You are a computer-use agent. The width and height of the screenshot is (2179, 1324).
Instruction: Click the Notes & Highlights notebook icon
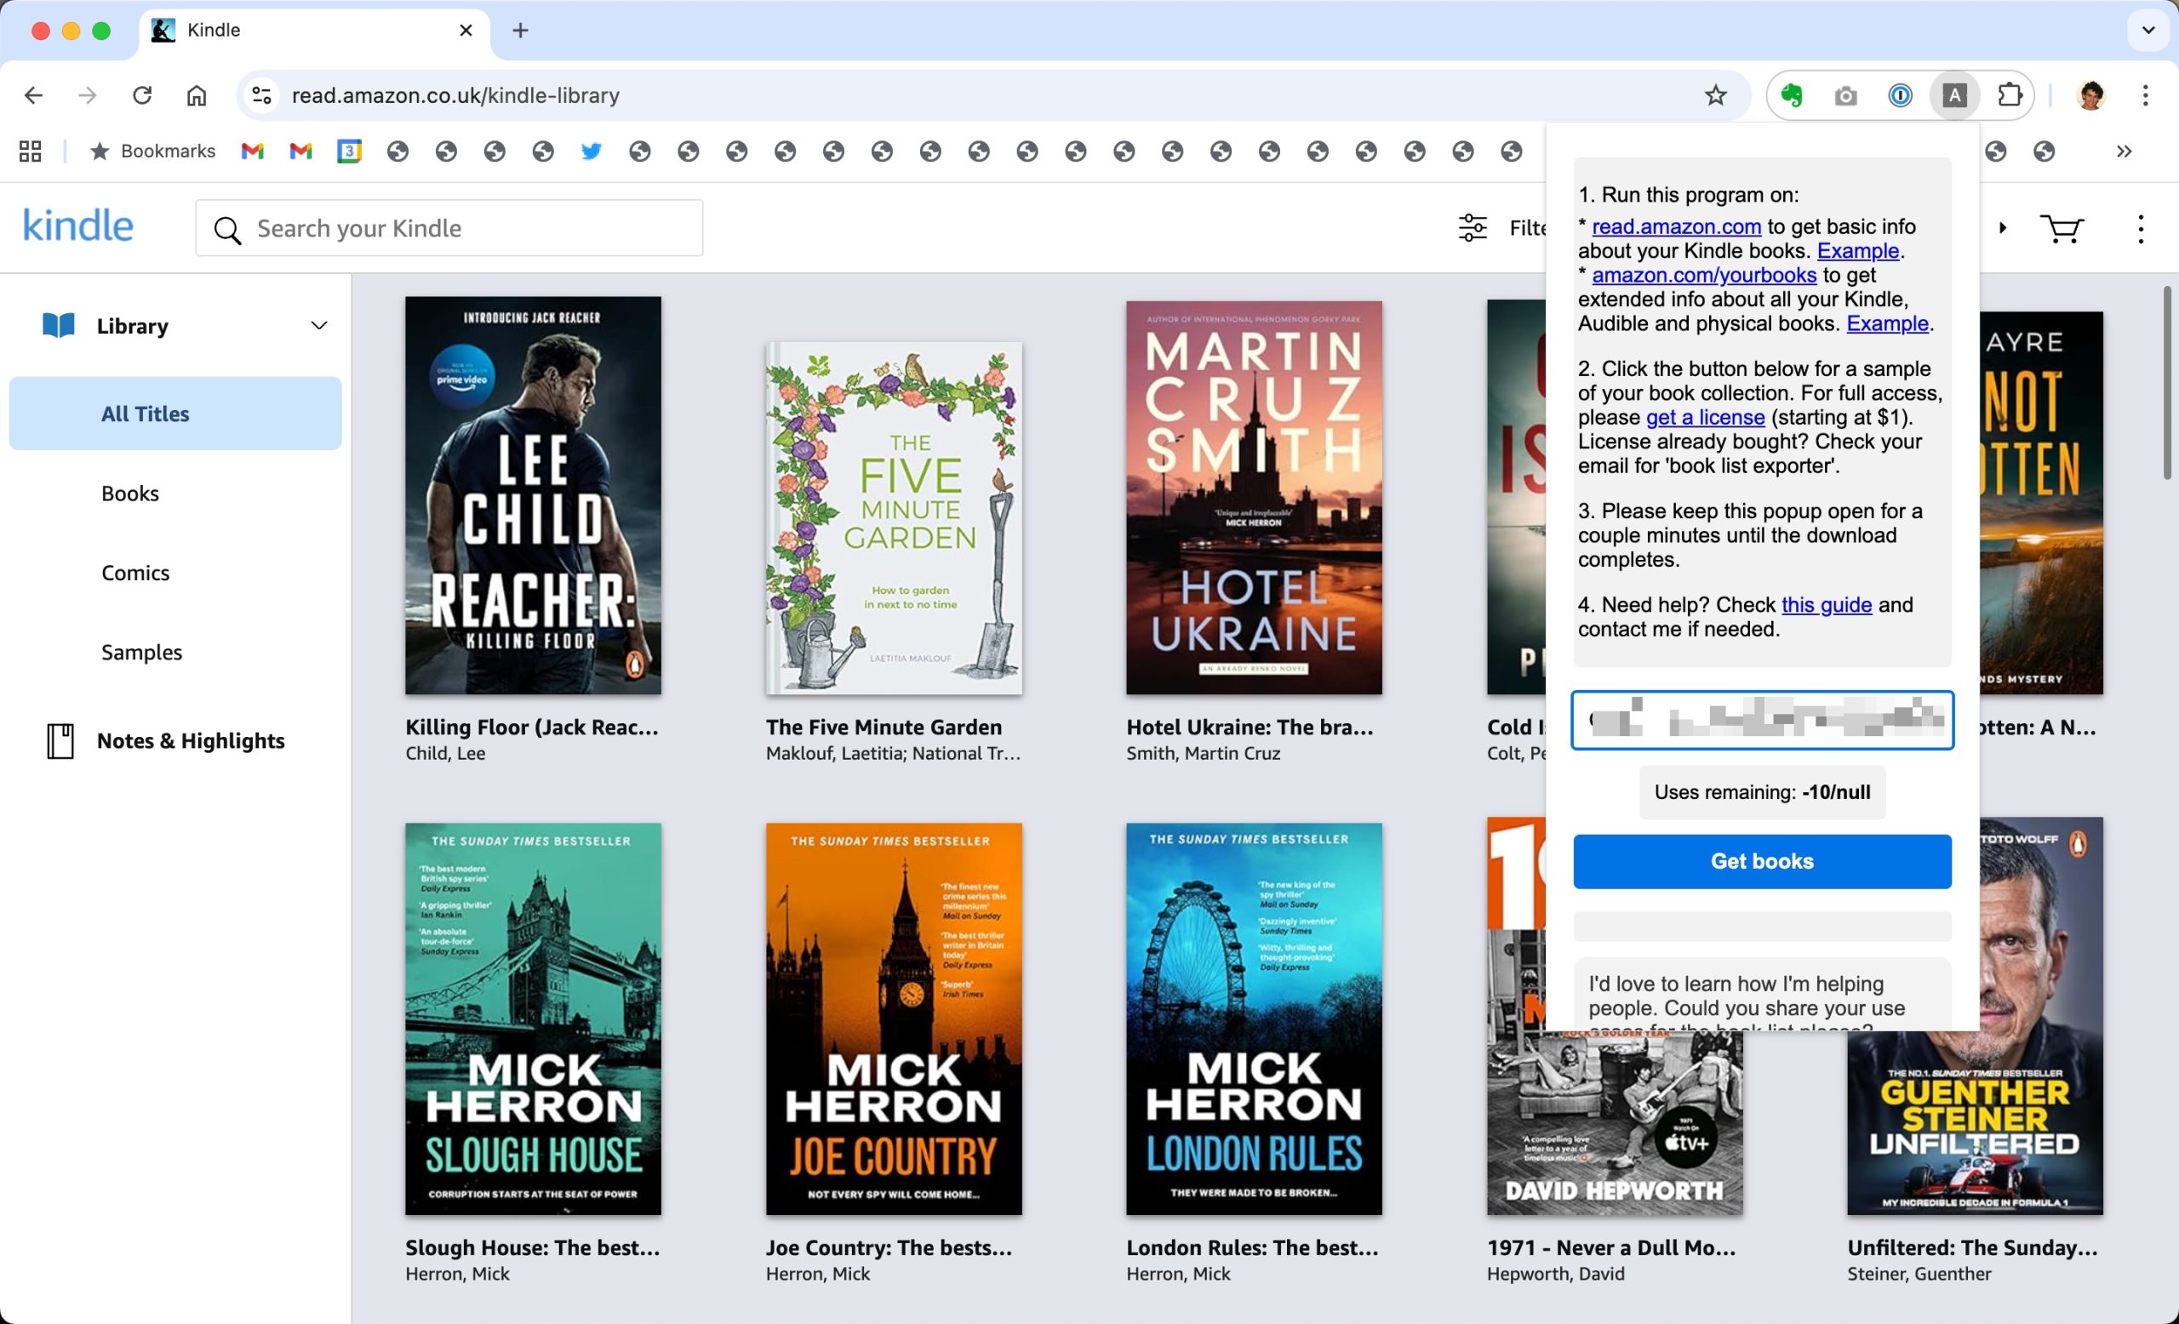(x=60, y=740)
